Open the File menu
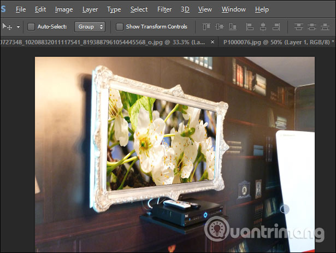This screenshot has width=336, height=253. (x=21, y=9)
